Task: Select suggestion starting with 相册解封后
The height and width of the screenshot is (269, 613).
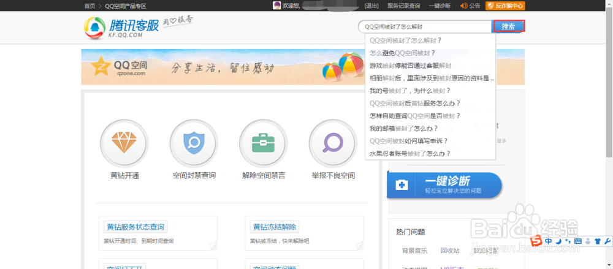Action: point(430,78)
